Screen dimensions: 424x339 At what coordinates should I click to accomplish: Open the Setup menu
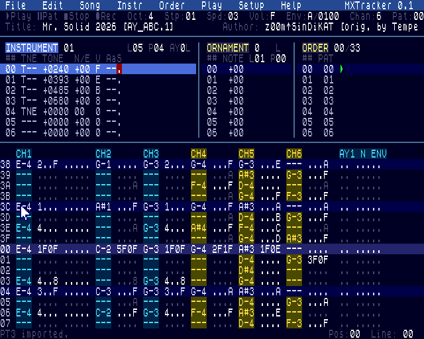pyautogui.click(x=252, y=5)
